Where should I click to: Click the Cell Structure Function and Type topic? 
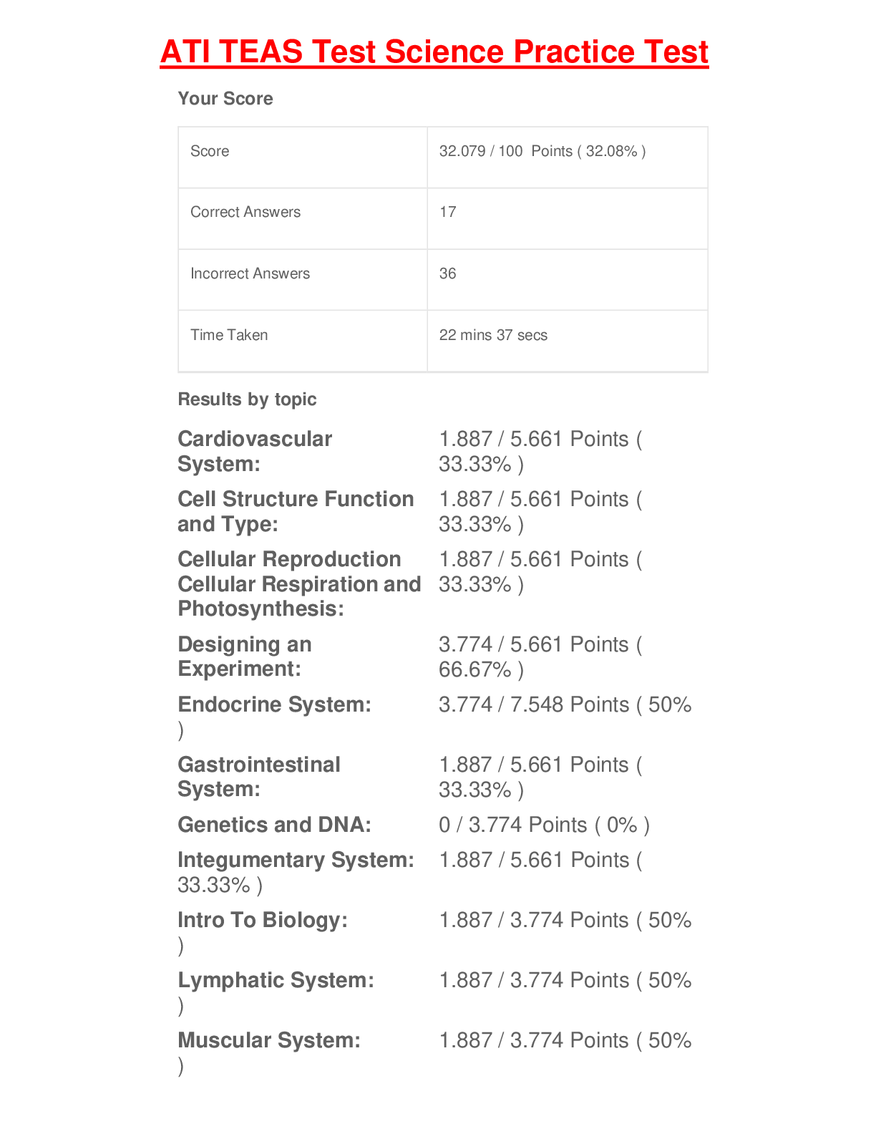click(296, 511)
